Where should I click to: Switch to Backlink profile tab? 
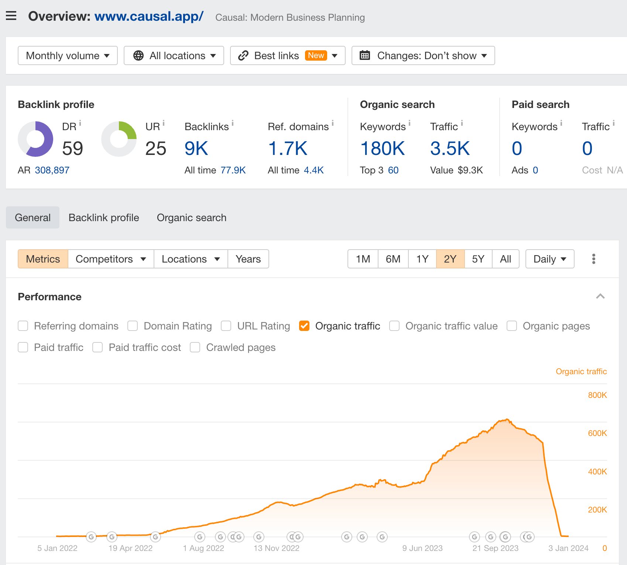coord(104,217)
